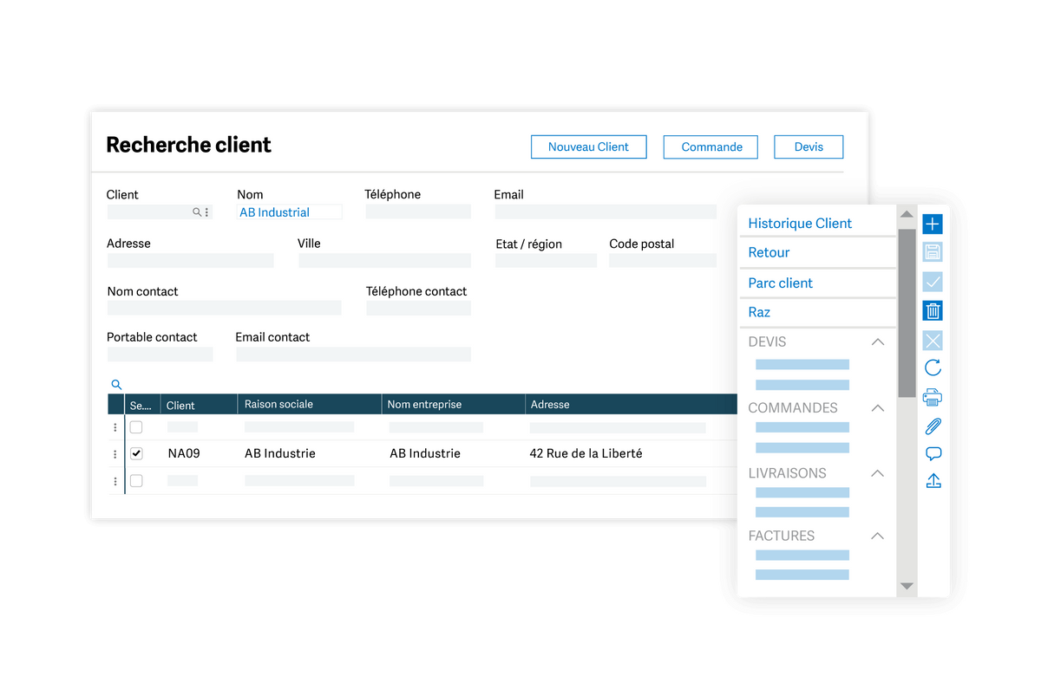The height and width of the screenshot is (696, 1041).
Task: Click the refresh circular arrow icon
Action: [x=933, y=368]
